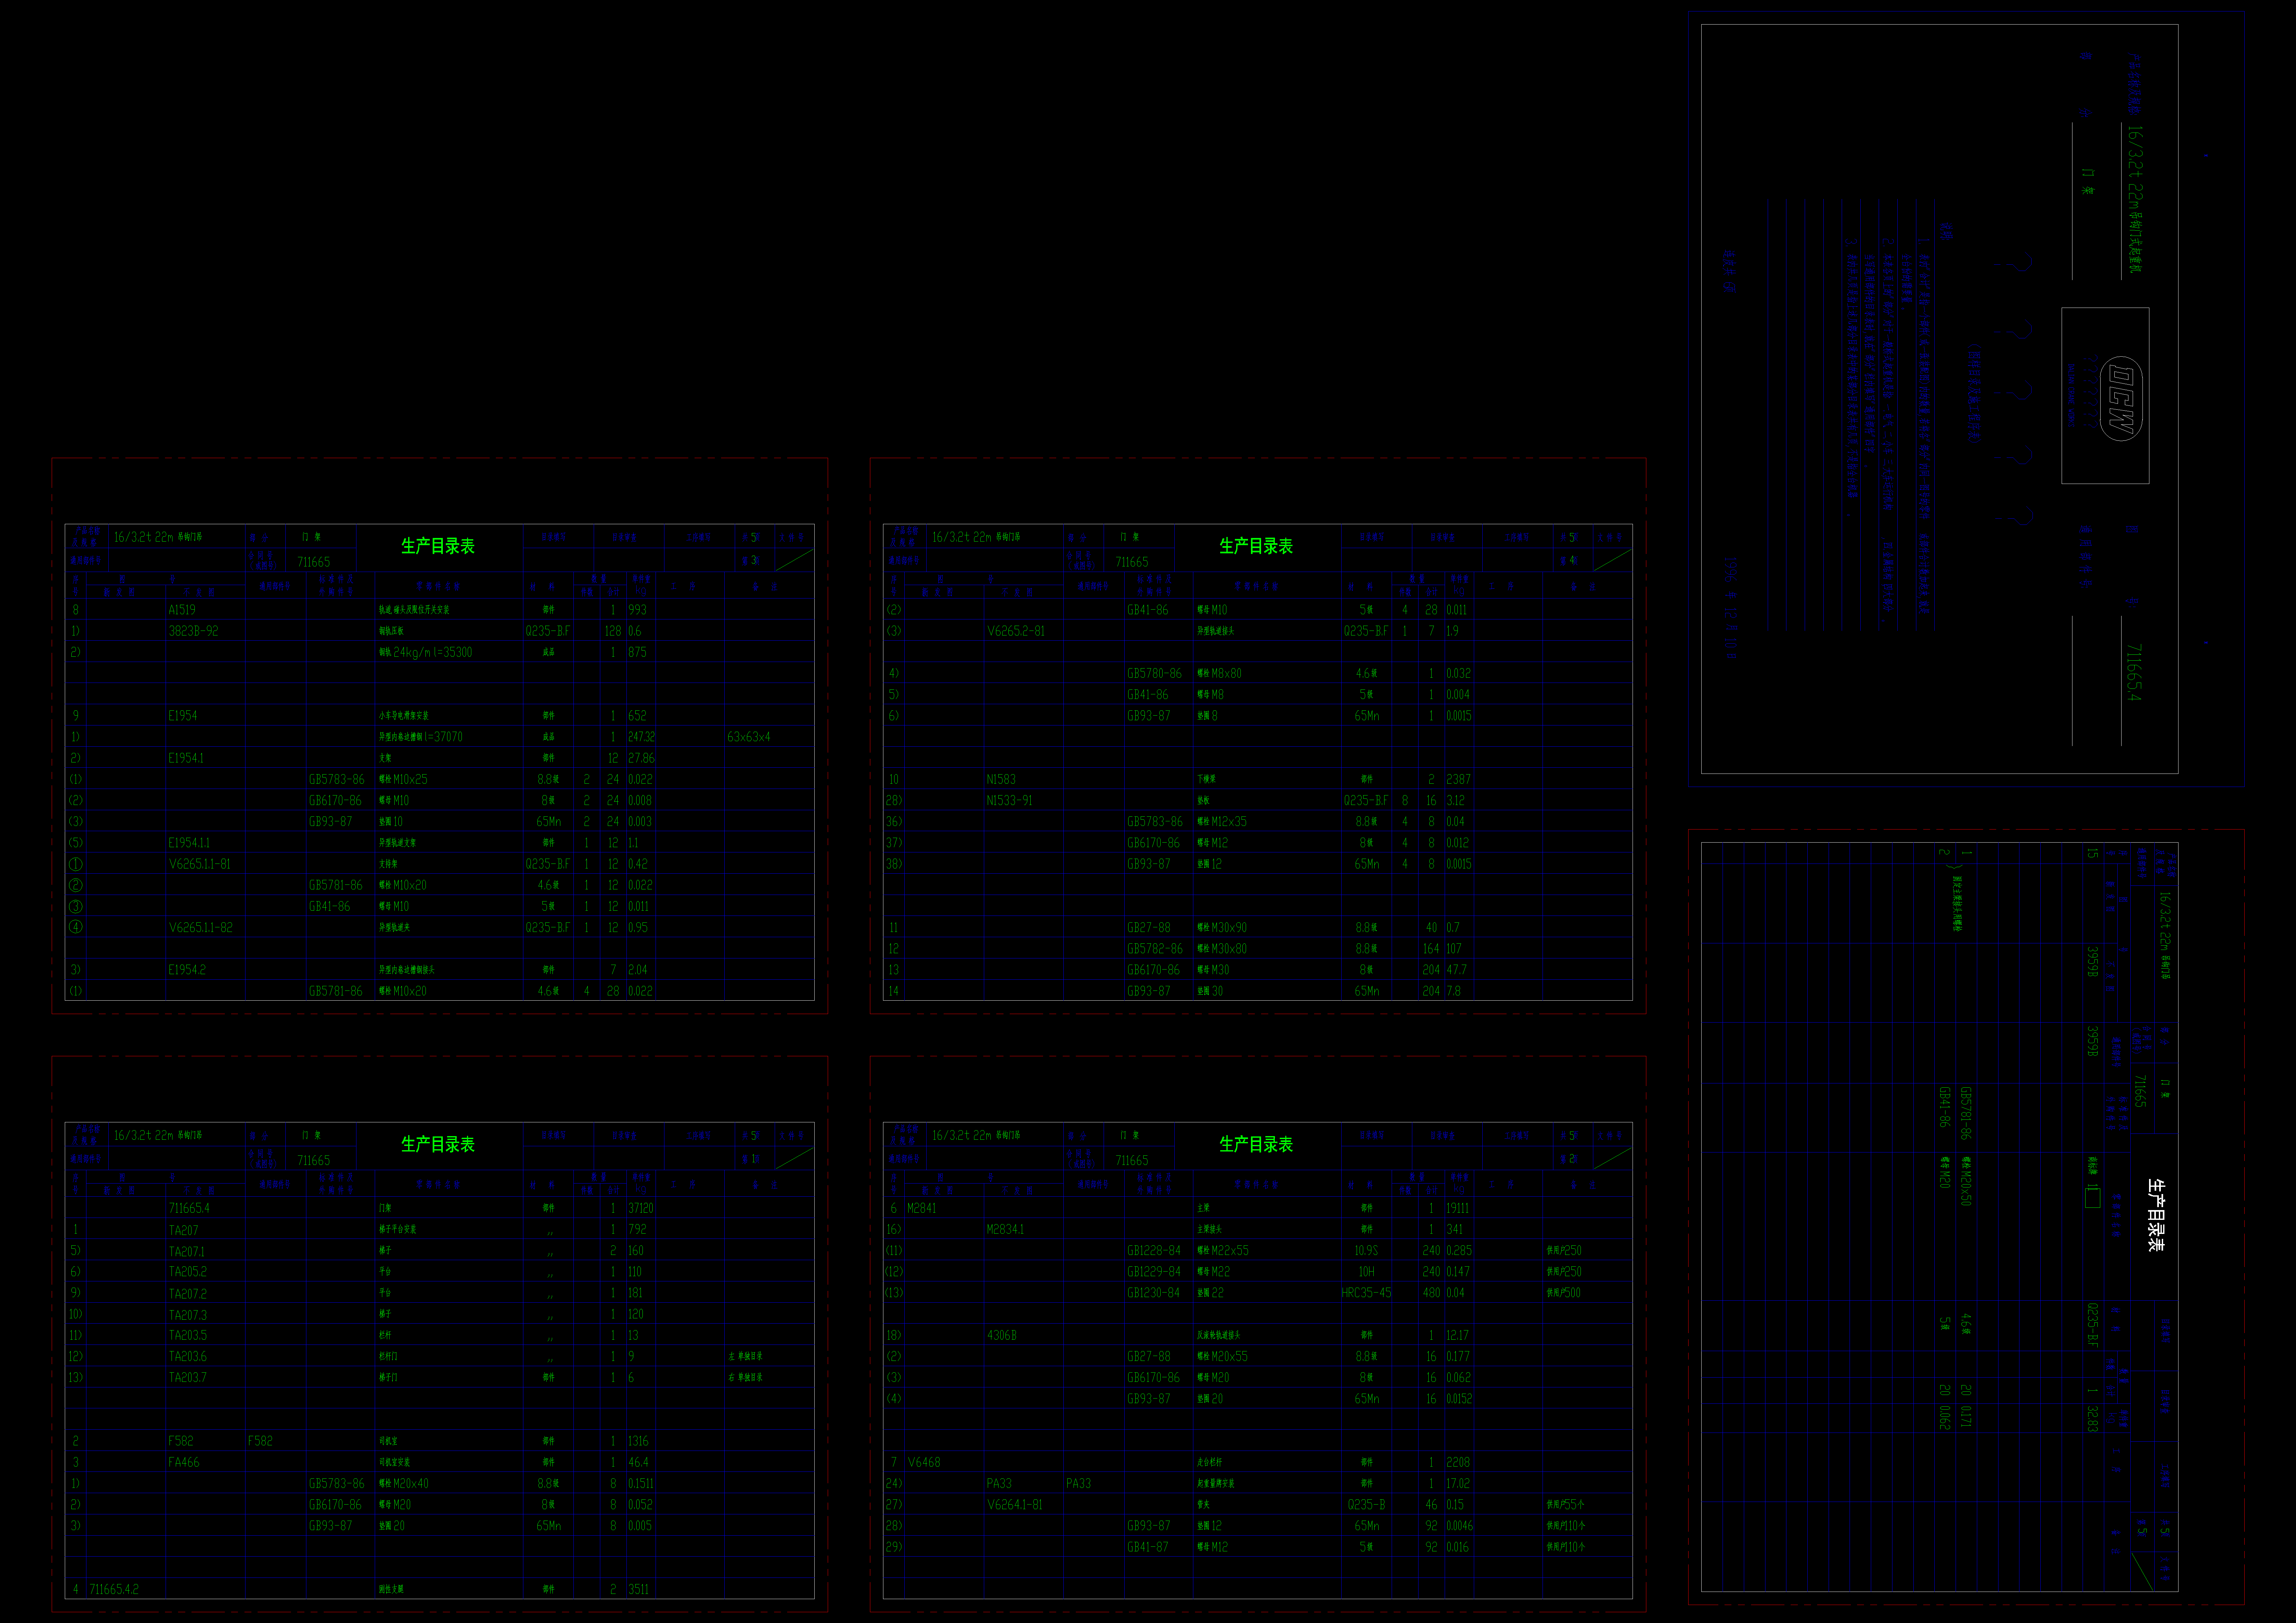Select the material cell "HRC35-45"

click(x=1366, y=1293)
